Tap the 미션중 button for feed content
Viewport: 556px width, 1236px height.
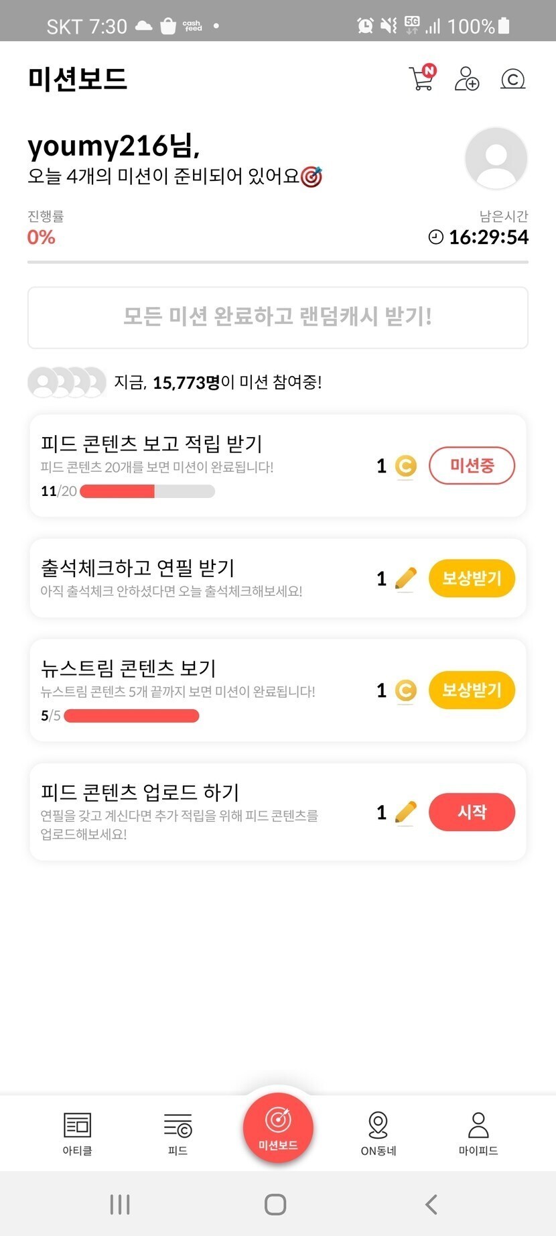(472, 465)
